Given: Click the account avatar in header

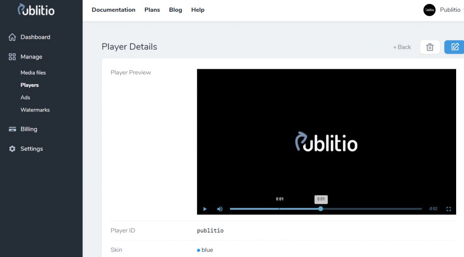Looking at the screenshot, I should coord(429,10).
